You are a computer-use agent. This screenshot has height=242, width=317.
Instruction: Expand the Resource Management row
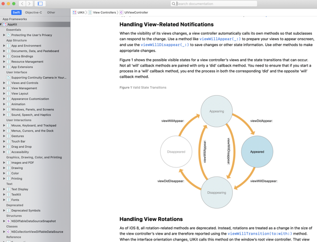click(x=4, y=62)
